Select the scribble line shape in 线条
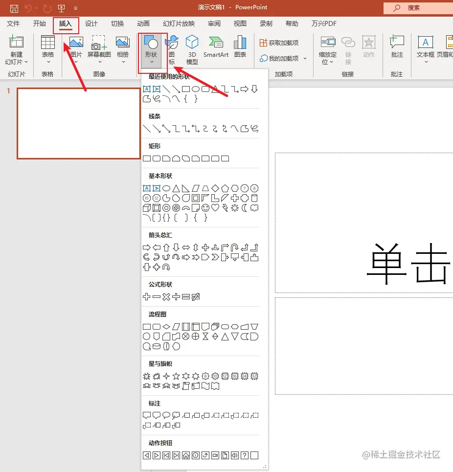 (254, 129)
